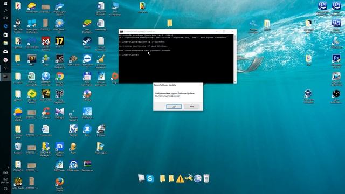Select the Total Commander shortcut

[87, 79]
